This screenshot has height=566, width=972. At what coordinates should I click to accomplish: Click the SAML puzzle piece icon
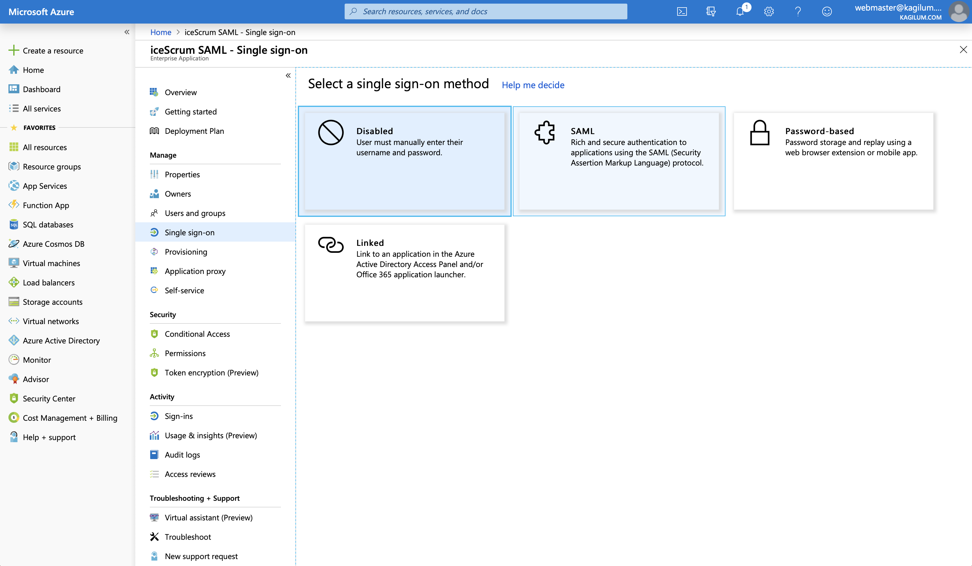pos(545,133)
